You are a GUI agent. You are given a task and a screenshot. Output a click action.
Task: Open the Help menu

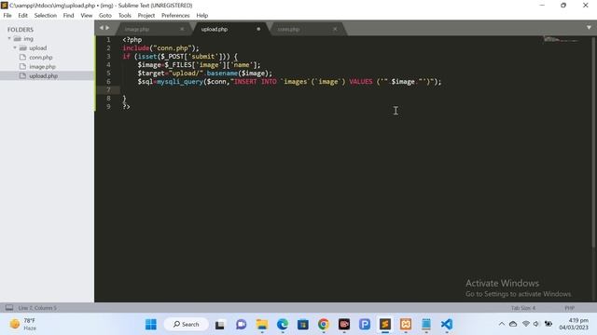tap(202, 16)
